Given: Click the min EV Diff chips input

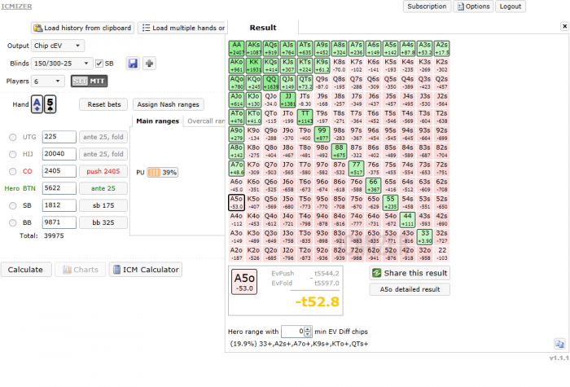Looking at the screenshot, I should coord(292,332).
